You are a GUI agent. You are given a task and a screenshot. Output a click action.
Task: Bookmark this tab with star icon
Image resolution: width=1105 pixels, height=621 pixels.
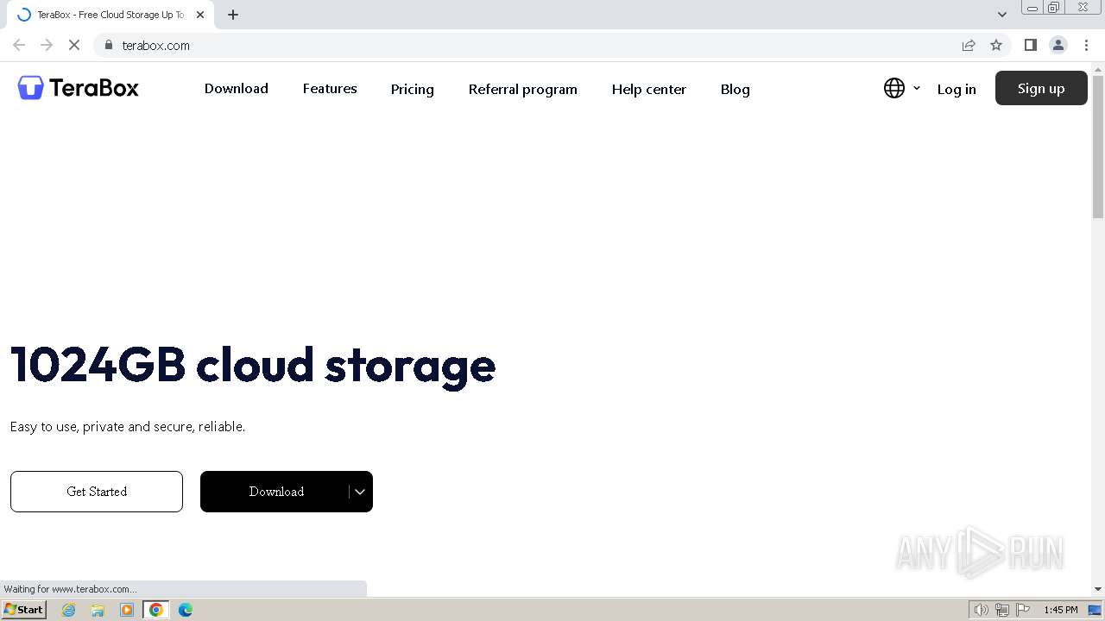pos(996,45)
